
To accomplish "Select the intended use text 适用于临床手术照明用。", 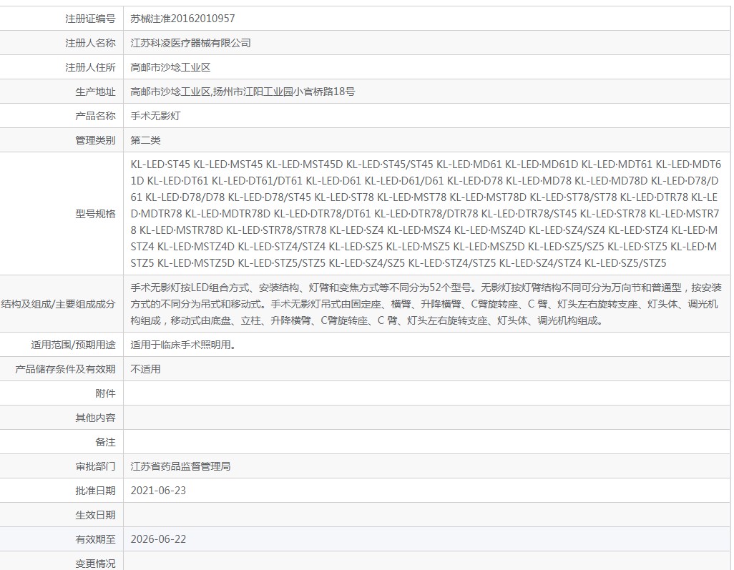I will [x=183, y=345].
